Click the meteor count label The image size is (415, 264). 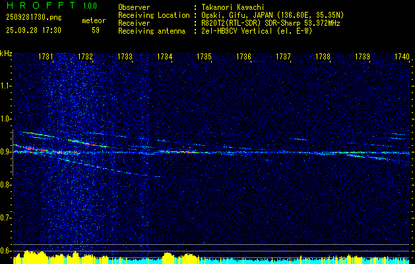[x=94, y=20]
